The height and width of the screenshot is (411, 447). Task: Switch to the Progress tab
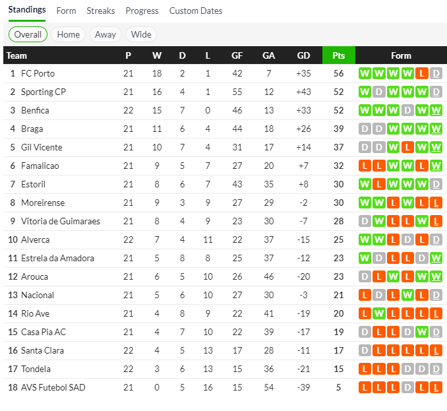142,11
